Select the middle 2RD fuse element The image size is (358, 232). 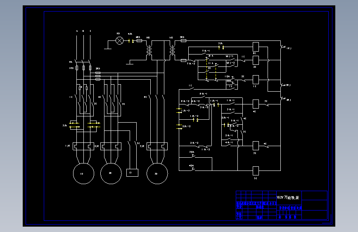pos(98,76)
